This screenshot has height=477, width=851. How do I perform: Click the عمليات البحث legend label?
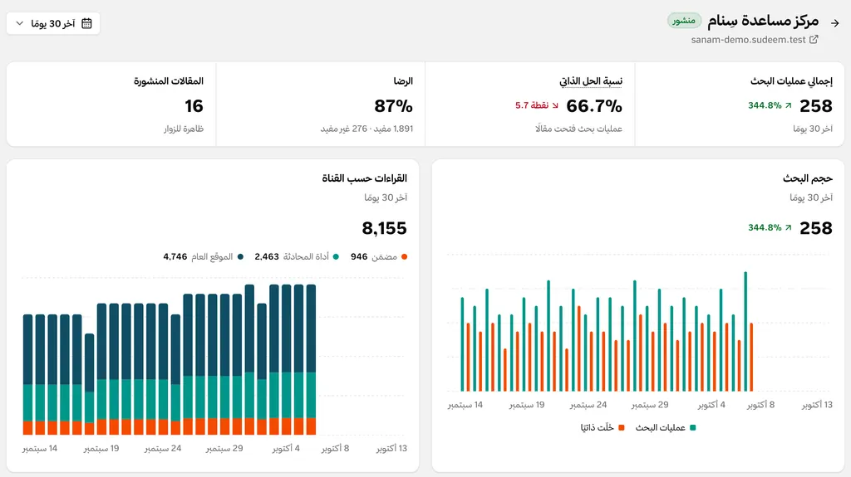(661, 428)
